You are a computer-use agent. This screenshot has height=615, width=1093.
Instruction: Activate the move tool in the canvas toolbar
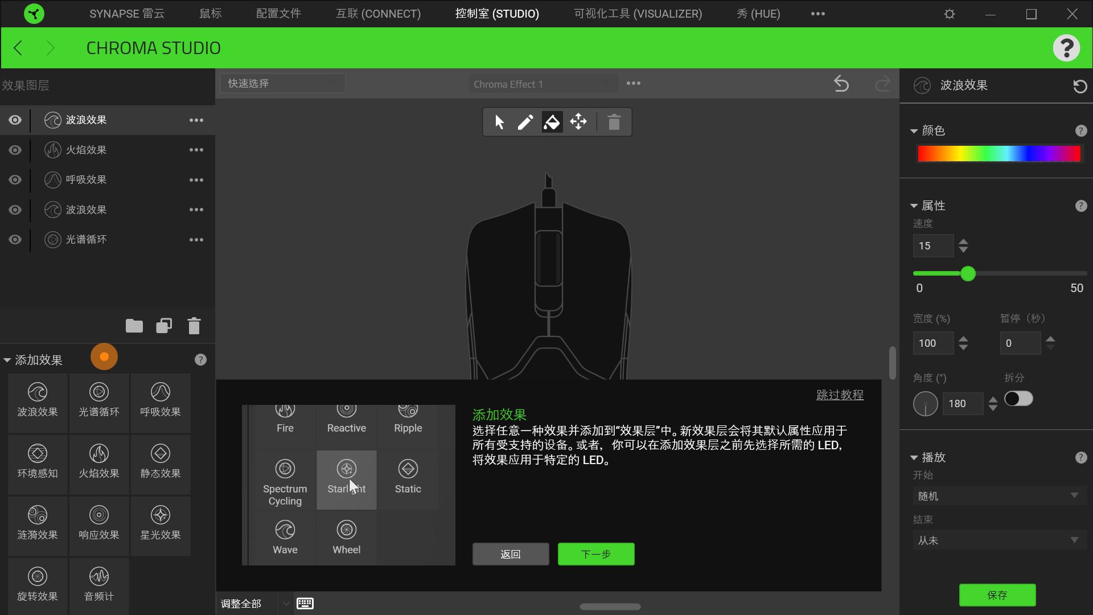pyautogui.click(x=578, y=121)
